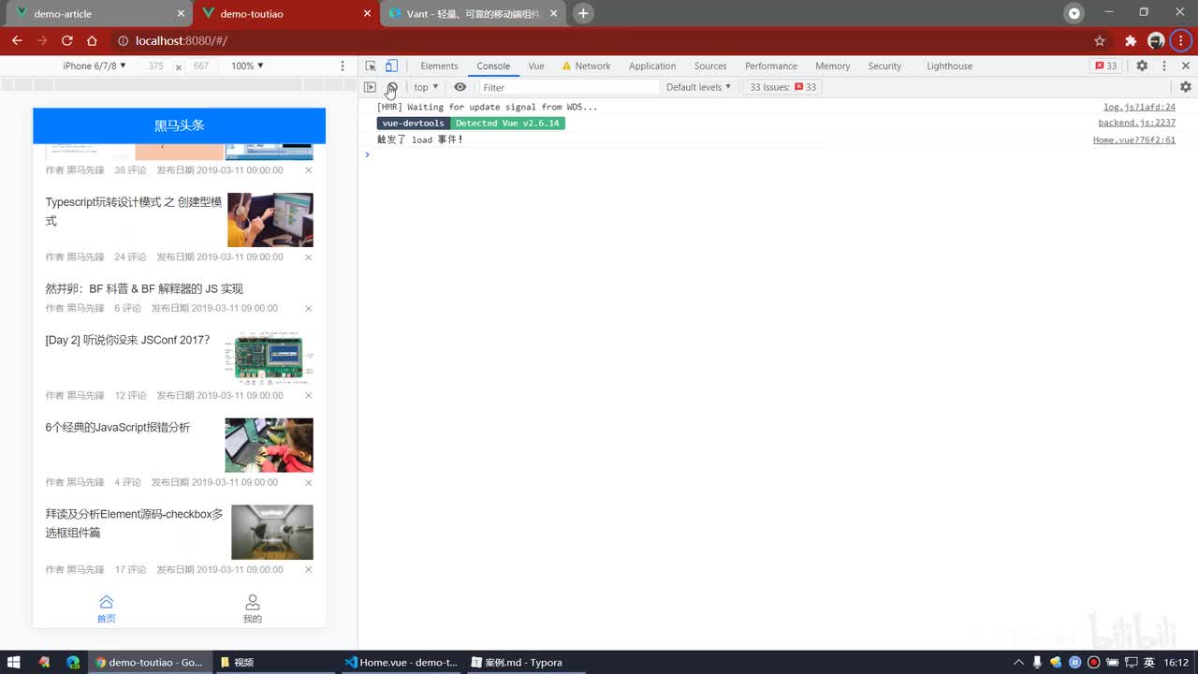Change the 100% zoom dropdown
The image size is (1198, 674).
tap(247, 66)
